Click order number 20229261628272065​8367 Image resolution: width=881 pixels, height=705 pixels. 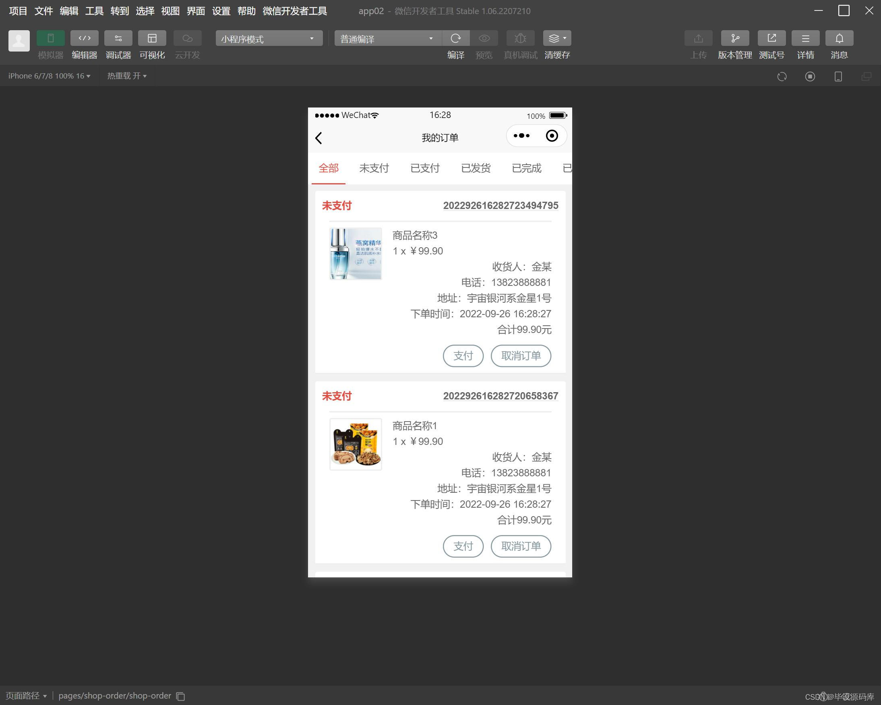click(x=500, y=396)
